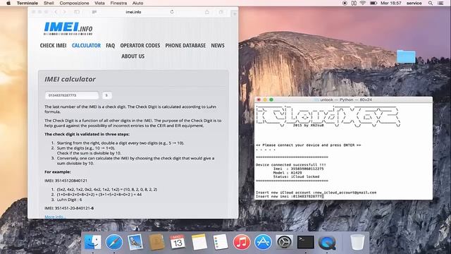Go back in Safari
Screen dimensions: 451x254
click(56, 12)
